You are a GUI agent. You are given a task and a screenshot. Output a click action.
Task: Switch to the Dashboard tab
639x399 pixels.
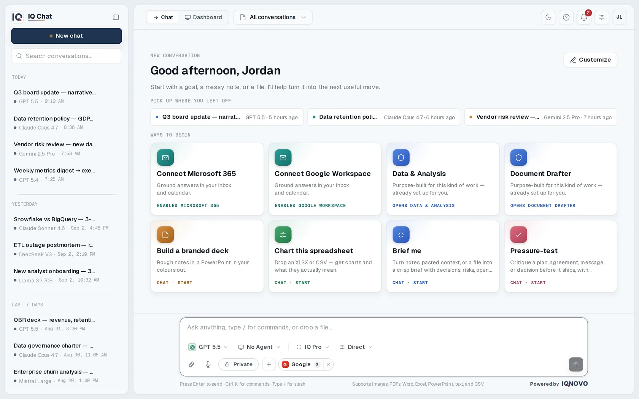point(203,17)
